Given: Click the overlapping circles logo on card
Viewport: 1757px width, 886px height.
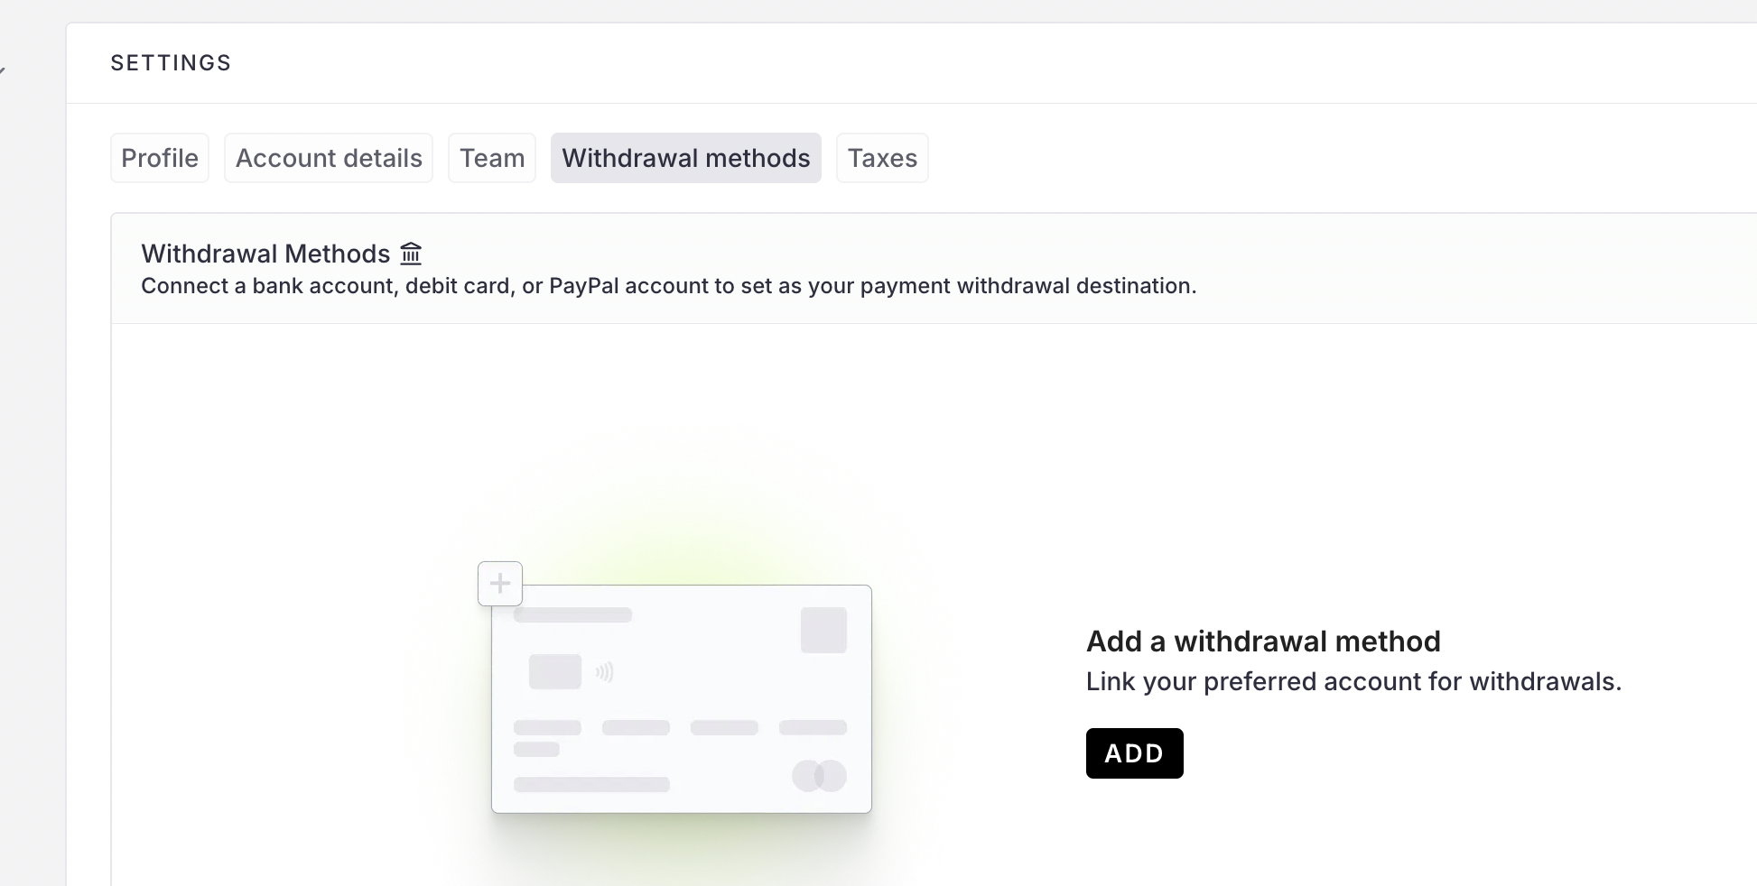Looking at the screenshot, I should 819,776.
